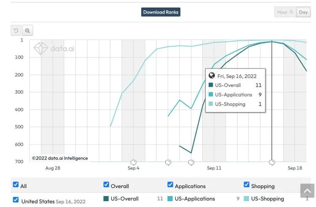The image size is (316, 207).
Task: Click the data.ai diamond logo watermark
Action: pos(41,49)
